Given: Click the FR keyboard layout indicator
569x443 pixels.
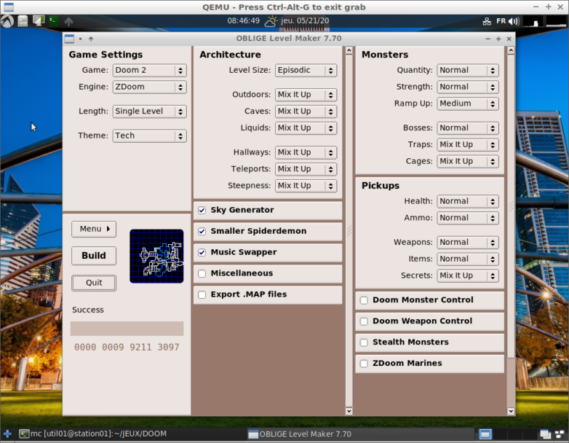Looking at the screenshot, I should click(x=501, y=21).
